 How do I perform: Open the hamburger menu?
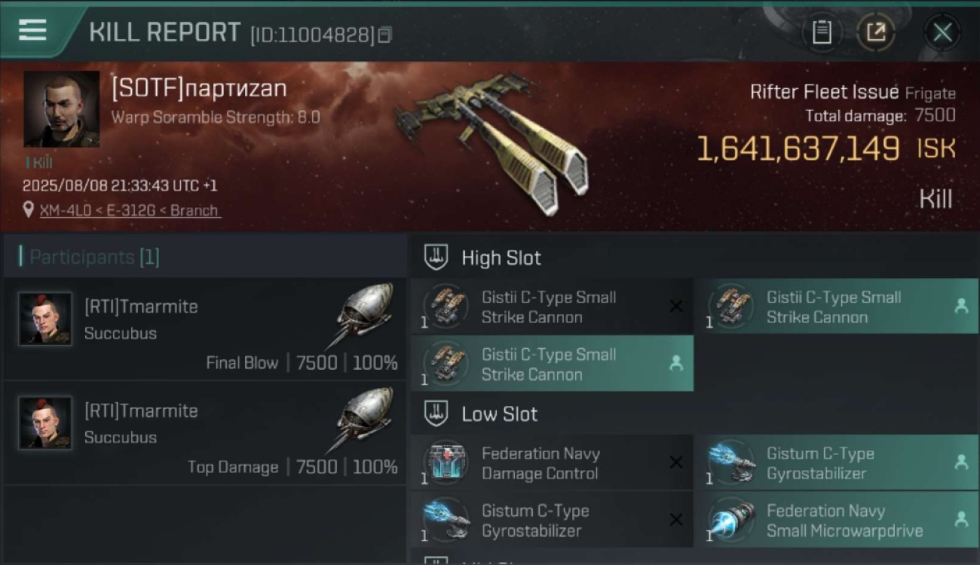32,30
